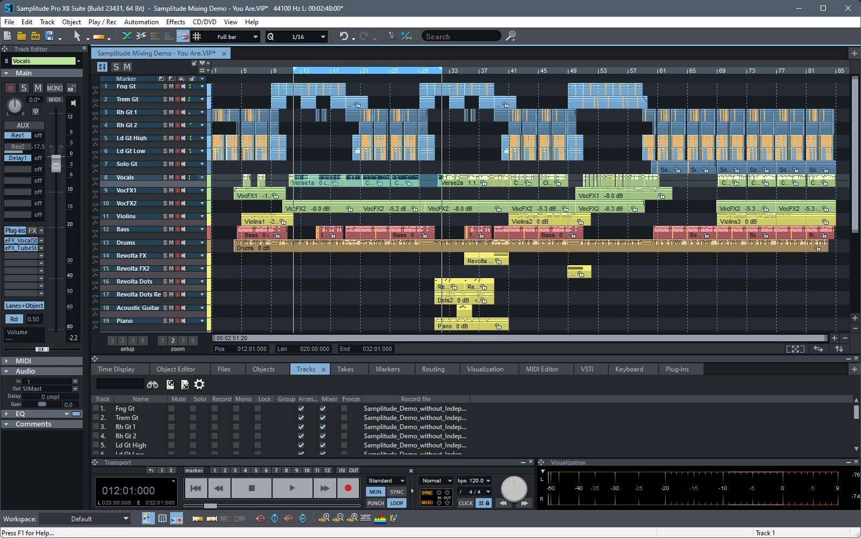Click the Plug-ins button in the Track Editor
The height and width of the screenshot is (538, 861).
pos(15,230)
